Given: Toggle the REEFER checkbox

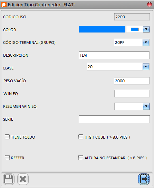Looking at the screenshot, I should coord(7,158).
